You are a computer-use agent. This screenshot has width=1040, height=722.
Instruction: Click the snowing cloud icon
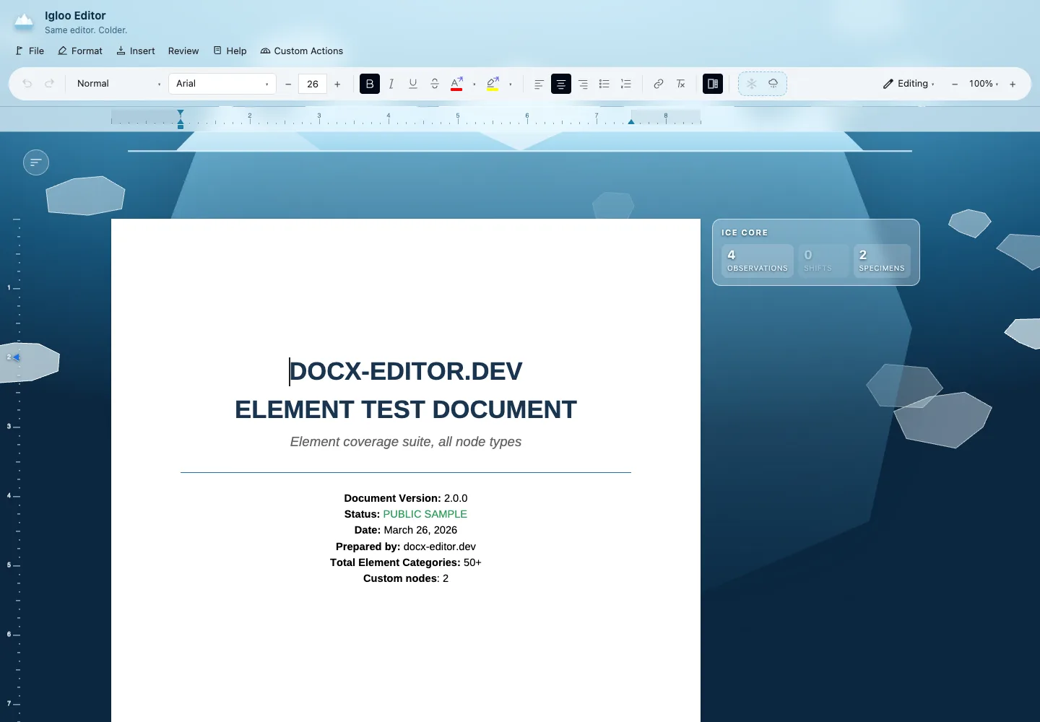coord(773,84)
